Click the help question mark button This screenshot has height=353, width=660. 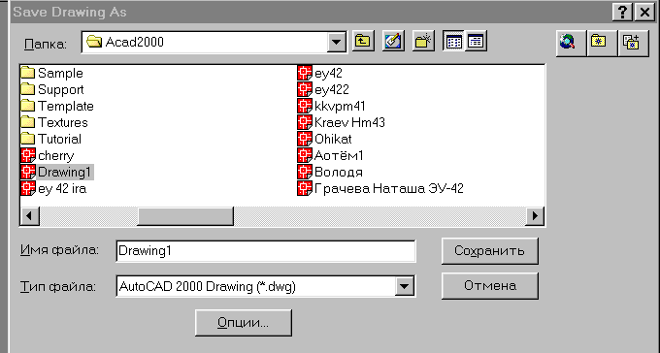pos(622,13)
